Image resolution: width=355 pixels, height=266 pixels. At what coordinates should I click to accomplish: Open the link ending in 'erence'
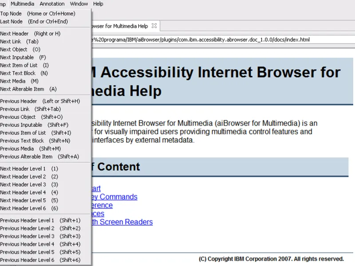pyautogui.click(x=102, y=205)
